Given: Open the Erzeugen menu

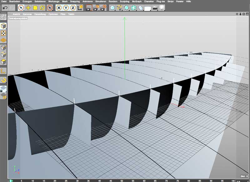Looking at the screenshot, I should (x=27, y=2).
